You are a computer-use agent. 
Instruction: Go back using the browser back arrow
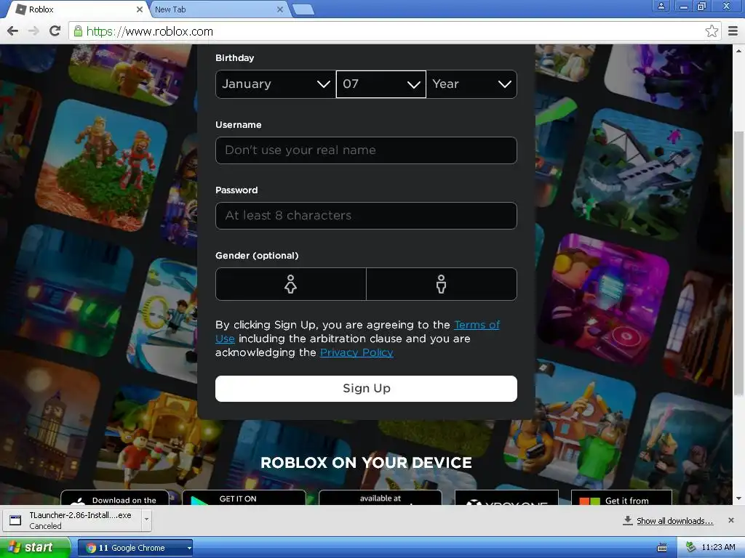(13, 31)
